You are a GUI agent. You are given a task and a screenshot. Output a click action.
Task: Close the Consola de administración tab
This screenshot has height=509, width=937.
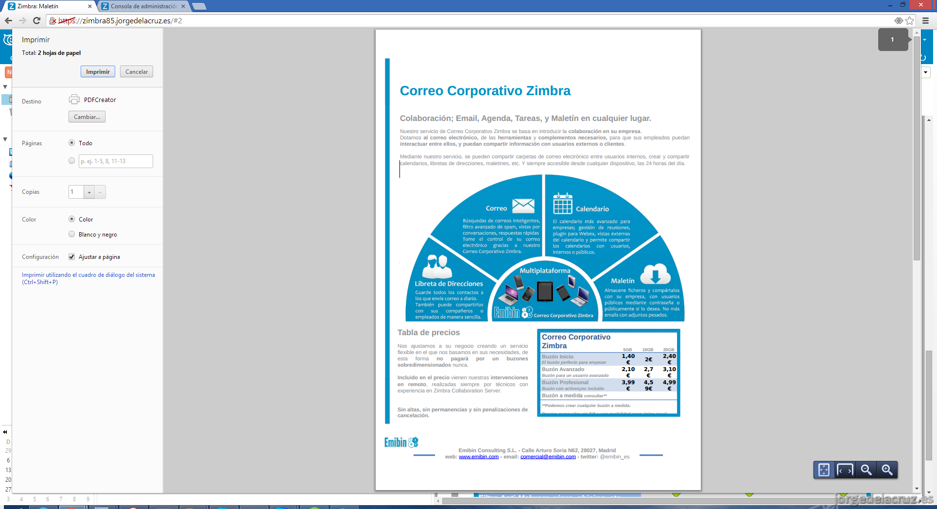(x=183, y=6)
